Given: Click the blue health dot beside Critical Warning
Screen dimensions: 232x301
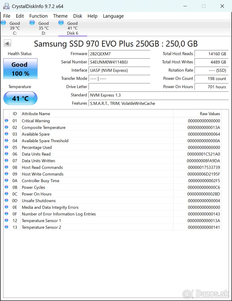Looking at the screenshot, I should coord(6,121).
